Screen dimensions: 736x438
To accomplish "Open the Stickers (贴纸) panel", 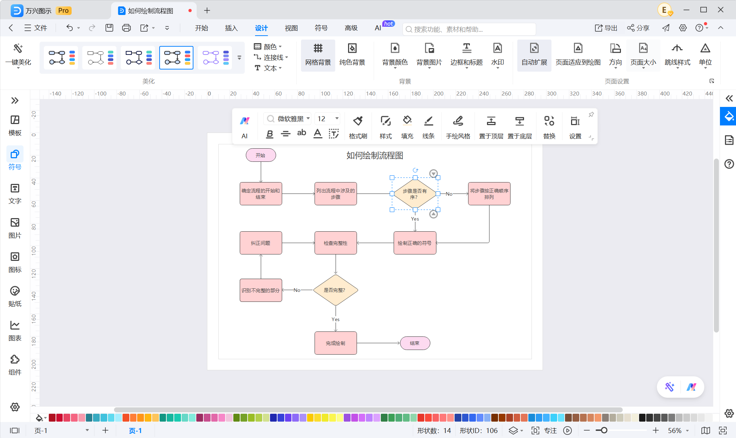I will [x=15, y=297].
